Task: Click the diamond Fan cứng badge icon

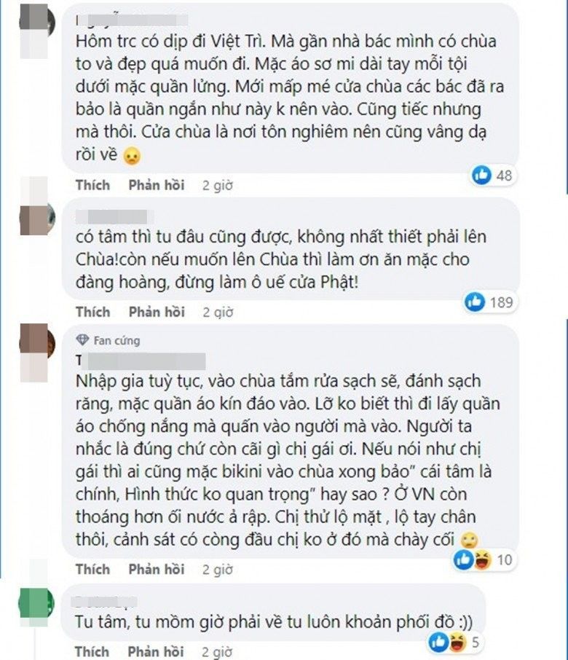Action: tap(83, 340)
